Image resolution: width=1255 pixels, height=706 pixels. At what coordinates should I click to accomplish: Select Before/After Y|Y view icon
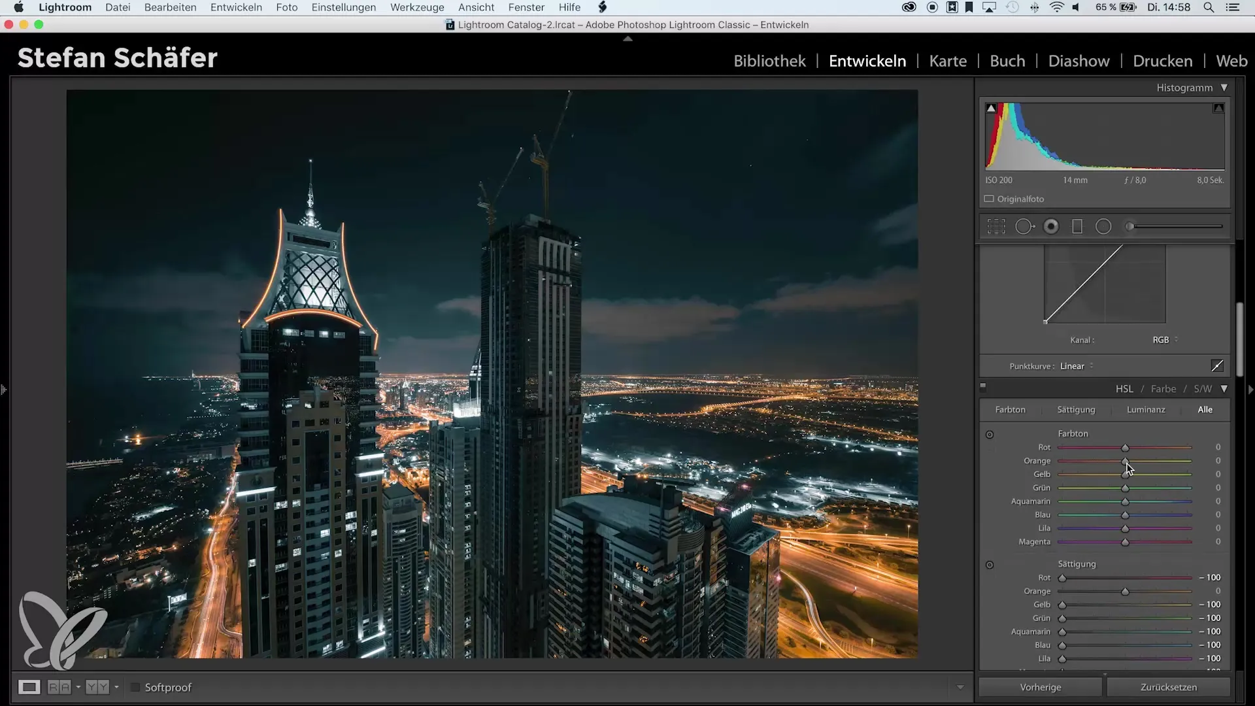(x=97, y=687)
